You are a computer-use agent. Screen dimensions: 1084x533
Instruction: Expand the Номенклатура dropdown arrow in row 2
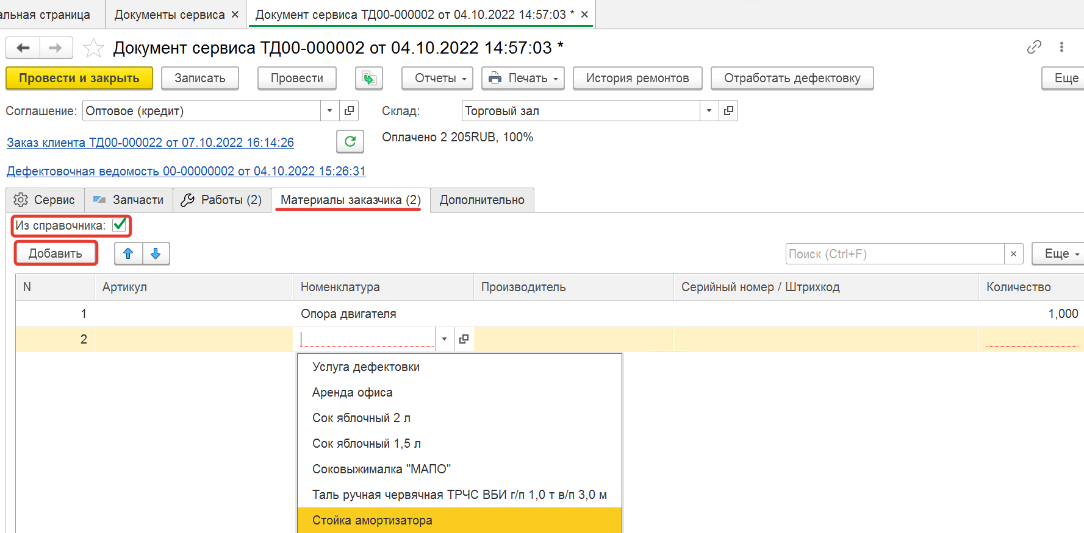point(444,339)
